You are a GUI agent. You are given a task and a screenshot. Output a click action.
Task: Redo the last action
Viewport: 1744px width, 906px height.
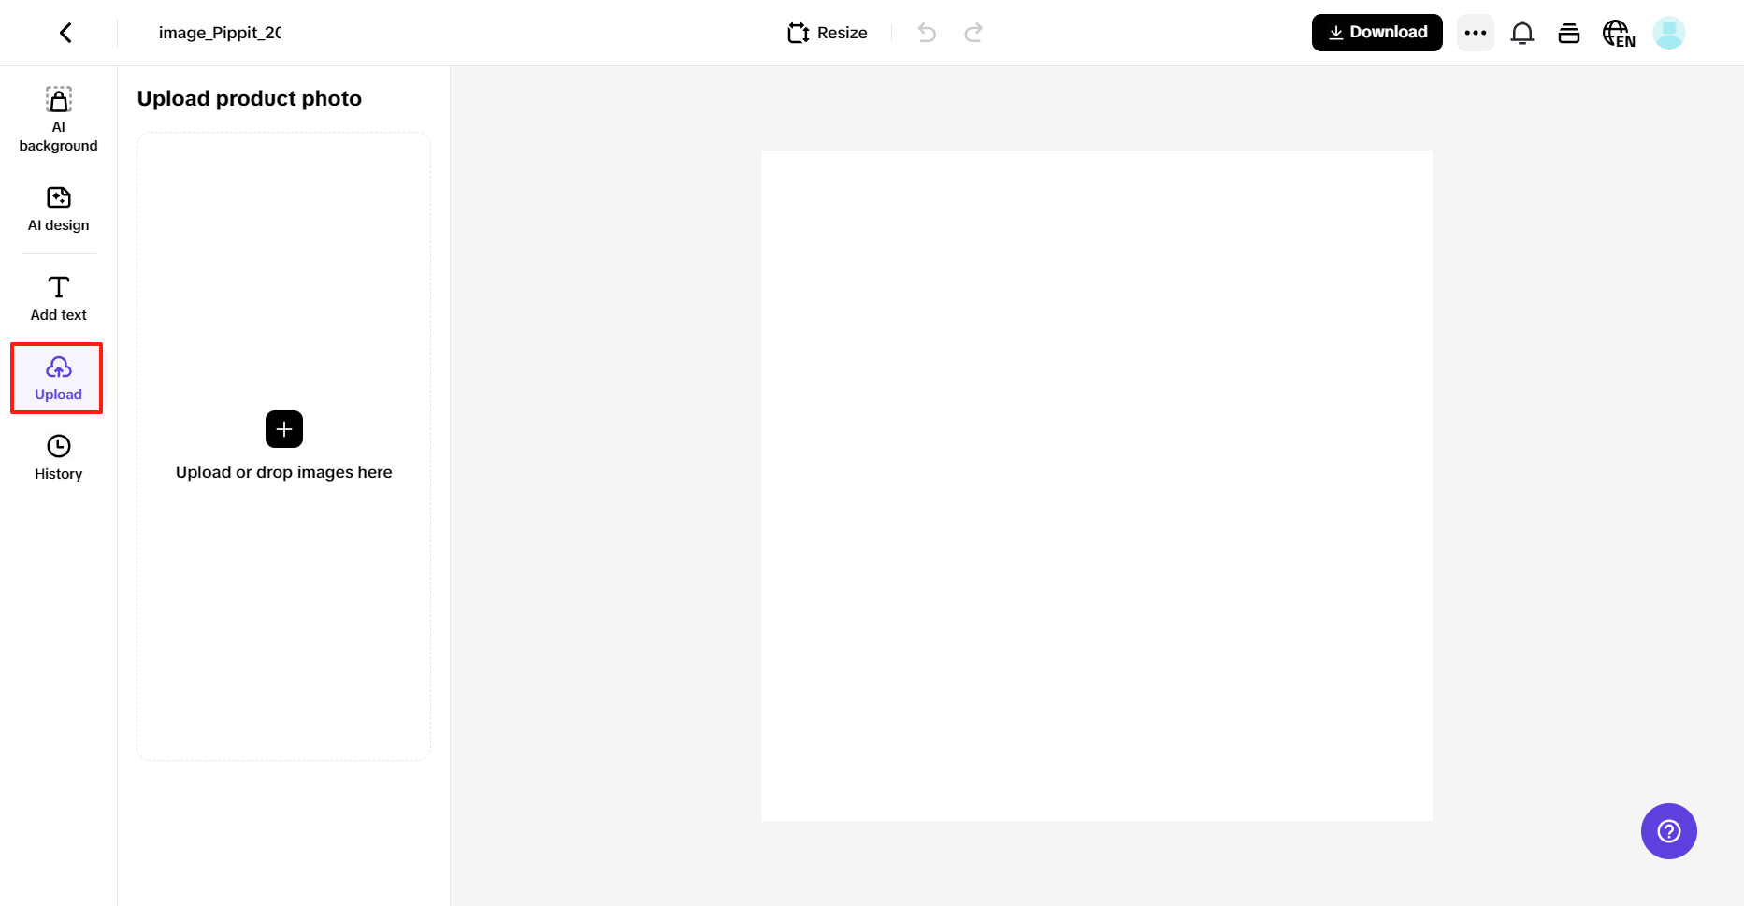[x=973, y=33]
